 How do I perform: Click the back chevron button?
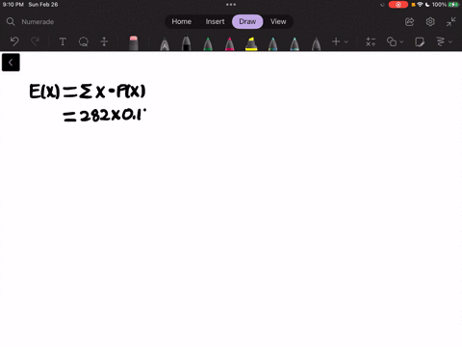(11, 63)
